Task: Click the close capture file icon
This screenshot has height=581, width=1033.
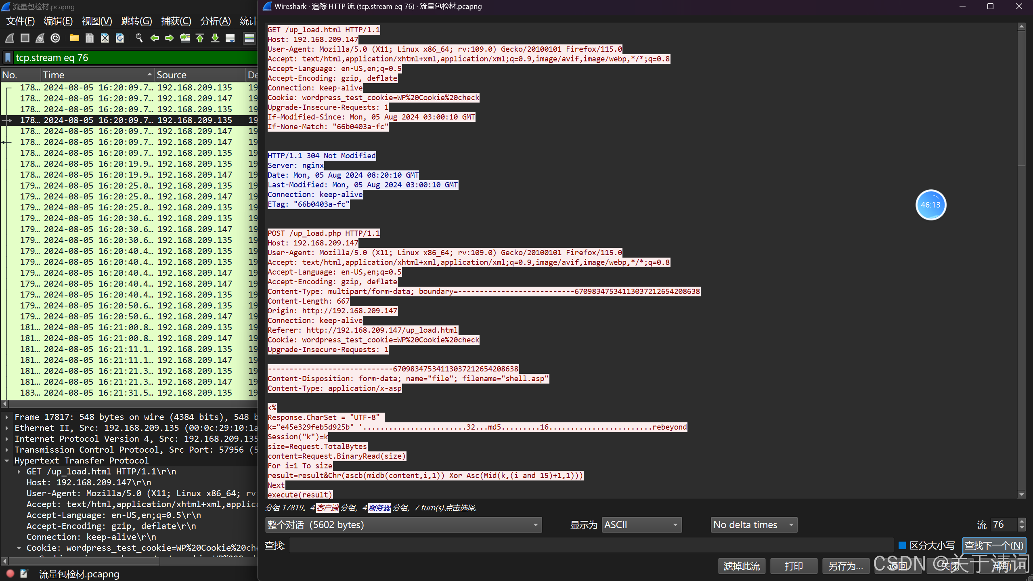Action: click(x=105, y=38)
